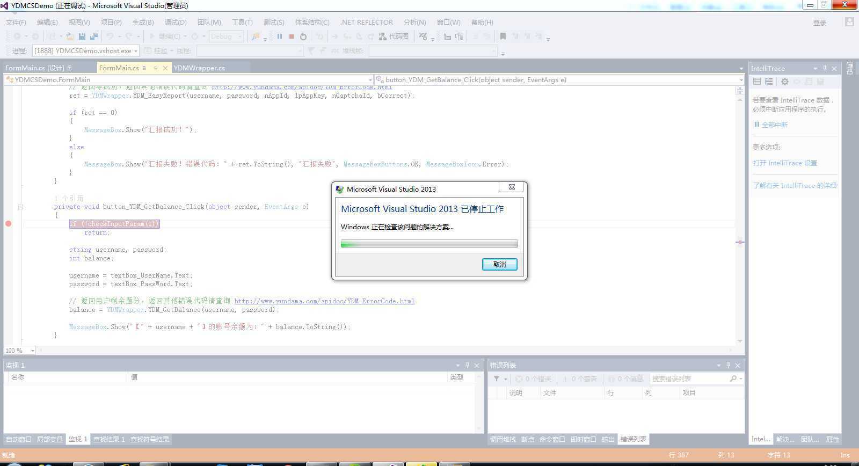Open the document tab list dropdown arrow
The image size is (859, 466).
741,68
